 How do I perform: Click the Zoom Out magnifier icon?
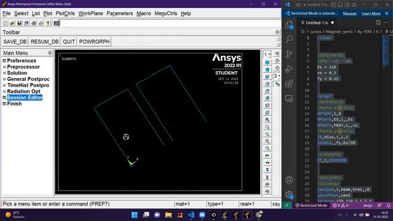267,149
